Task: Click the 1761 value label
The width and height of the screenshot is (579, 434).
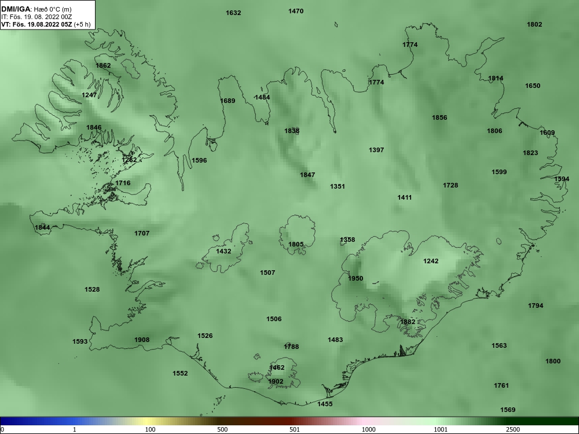Action: [501, 385]
